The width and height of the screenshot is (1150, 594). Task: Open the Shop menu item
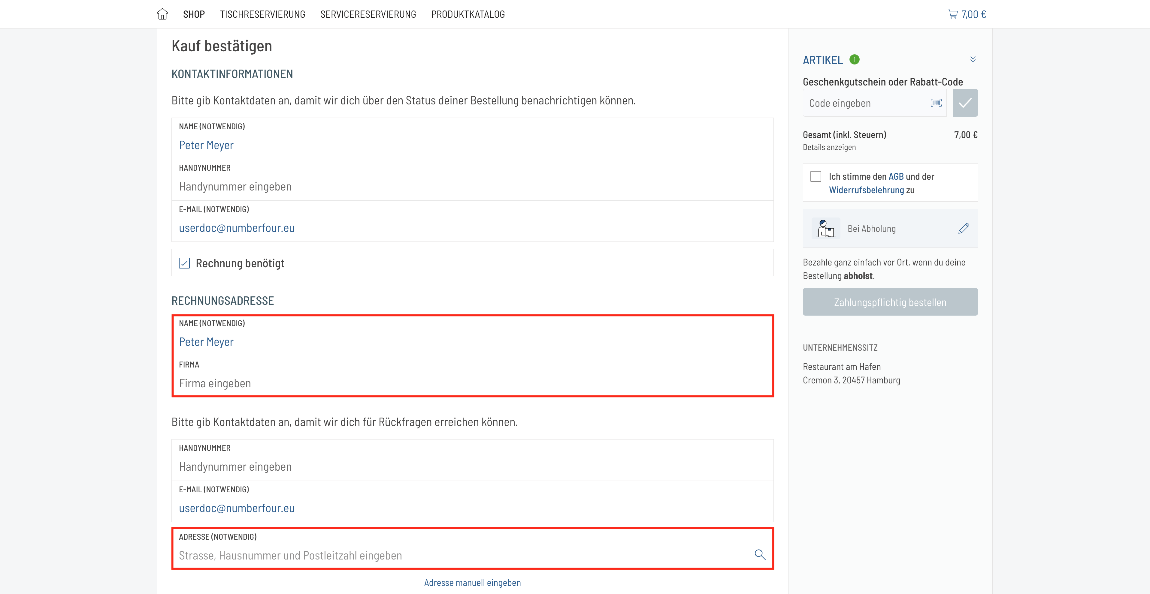(x=194, y=14)
